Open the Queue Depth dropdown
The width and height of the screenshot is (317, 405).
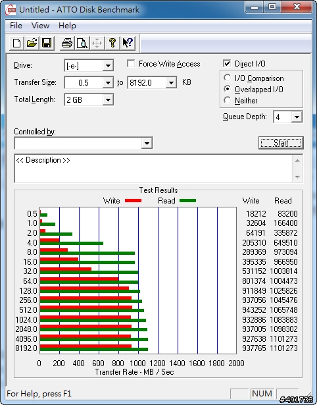(297, 117)
